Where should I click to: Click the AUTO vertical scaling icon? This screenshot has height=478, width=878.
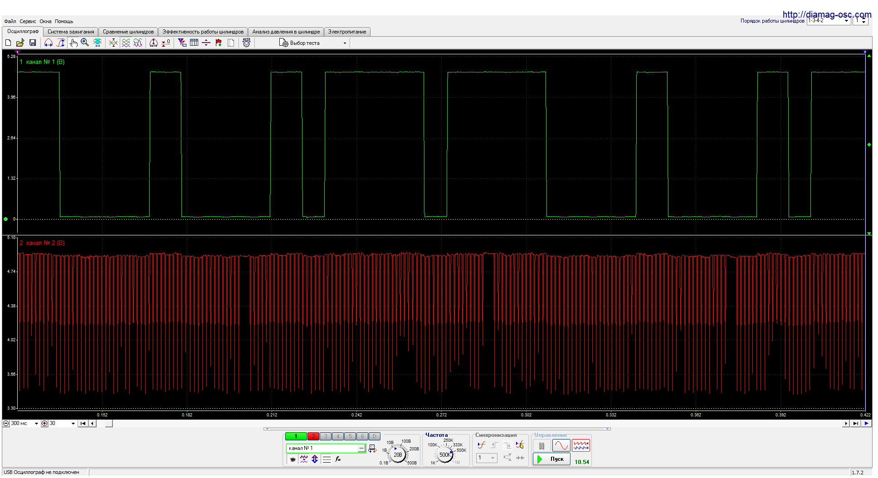[x=154, y=43]
